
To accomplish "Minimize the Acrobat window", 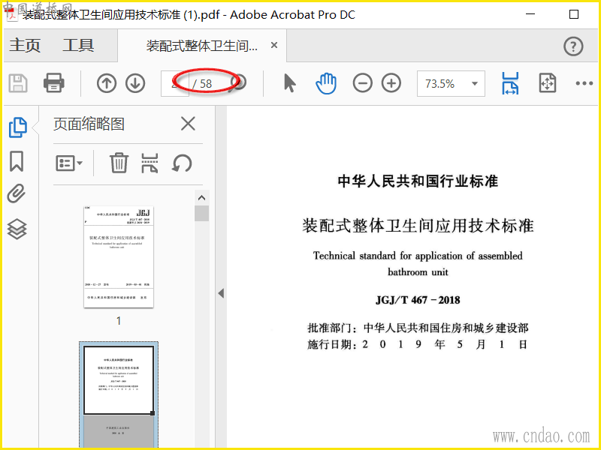I will click(530, 14).
